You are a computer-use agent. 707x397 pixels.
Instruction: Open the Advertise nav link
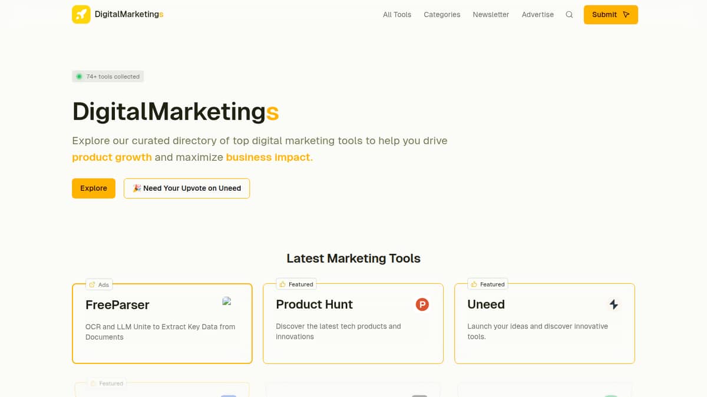537,15
